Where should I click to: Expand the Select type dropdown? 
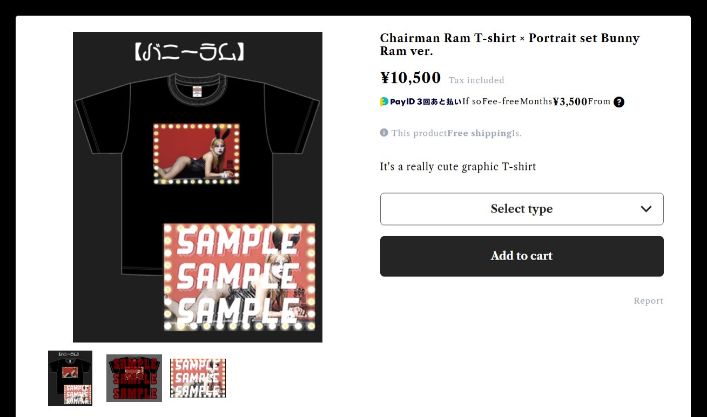[522, 209]
